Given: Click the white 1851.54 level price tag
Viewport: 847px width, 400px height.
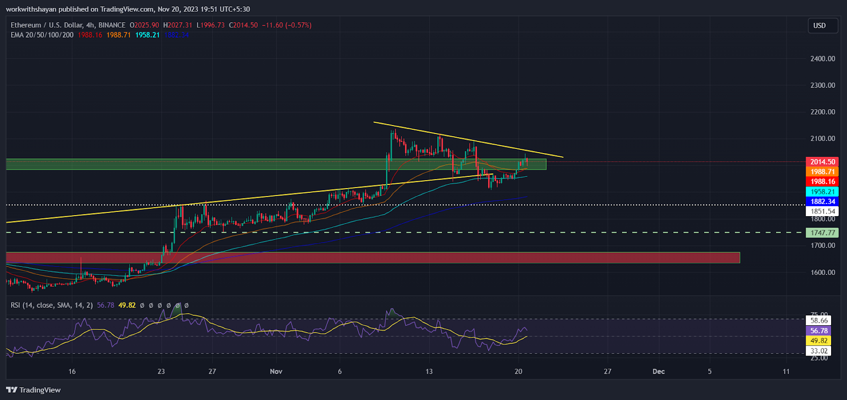Looking at the screenshot, I should click(x=823, y=211).
